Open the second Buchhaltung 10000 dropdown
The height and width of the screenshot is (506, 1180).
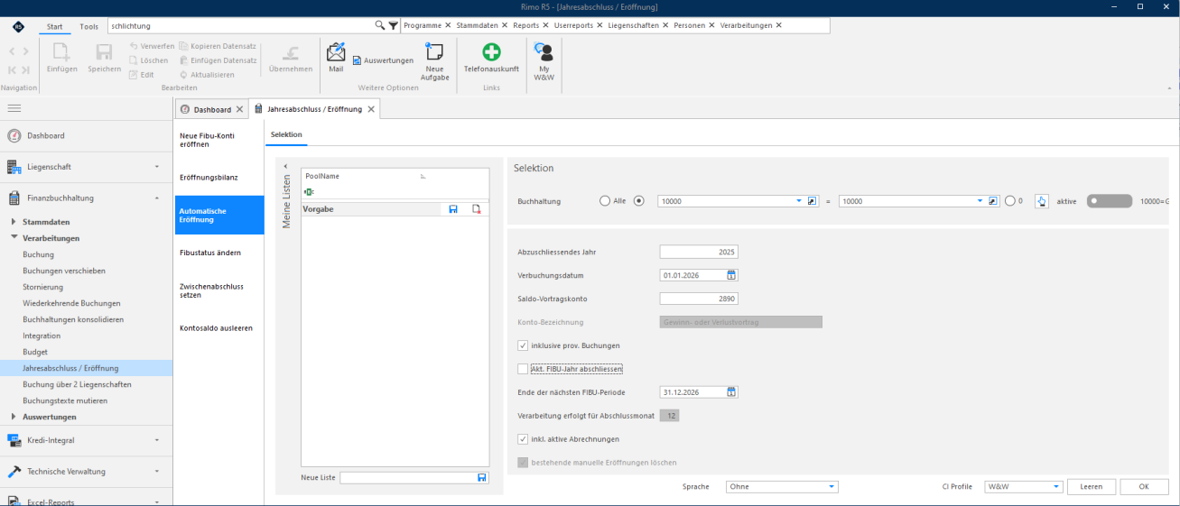click(x=980, y=201)
